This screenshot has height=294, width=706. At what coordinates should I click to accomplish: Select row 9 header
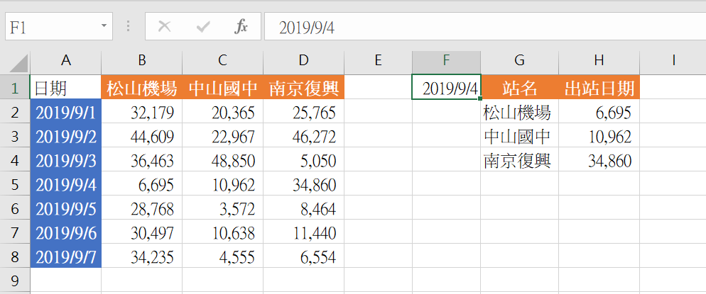point(14,281)
